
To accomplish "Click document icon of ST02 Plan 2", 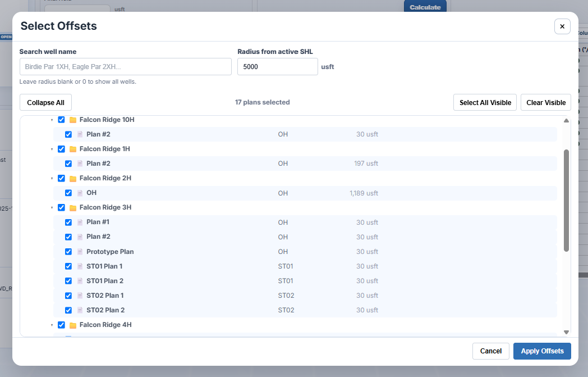I will coord(80,310).
